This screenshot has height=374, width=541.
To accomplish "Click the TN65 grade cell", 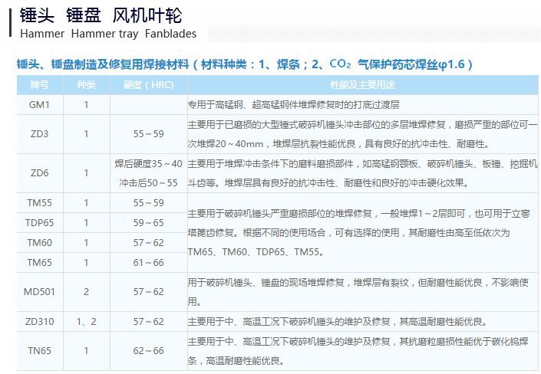I will tap(39, 351).
